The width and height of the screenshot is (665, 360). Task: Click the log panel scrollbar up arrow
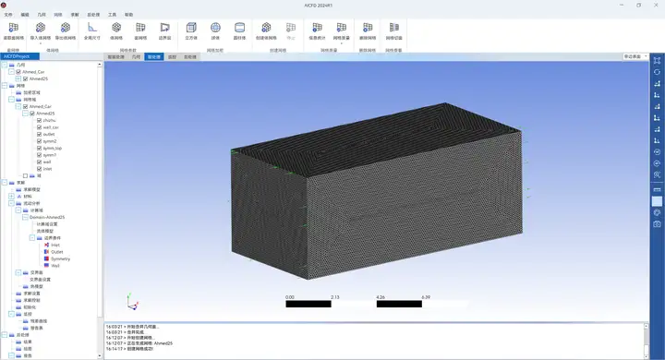tap(646, 326)
